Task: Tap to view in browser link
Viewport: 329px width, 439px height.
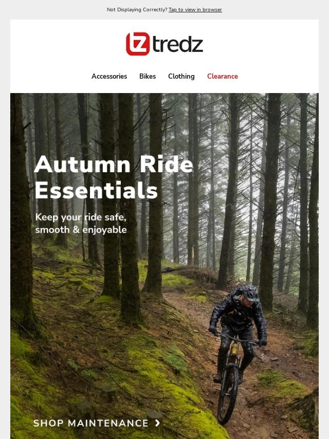Action: (x=195, y=10)
